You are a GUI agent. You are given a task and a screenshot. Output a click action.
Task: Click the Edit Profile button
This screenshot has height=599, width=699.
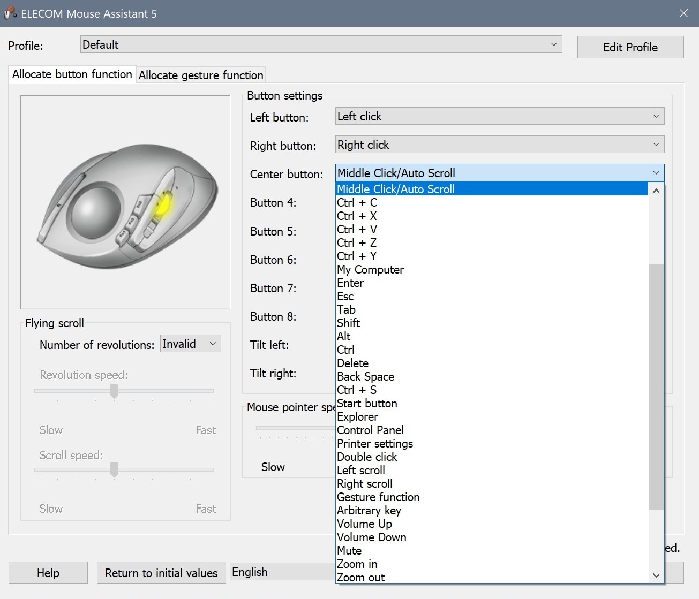[630, 47]
